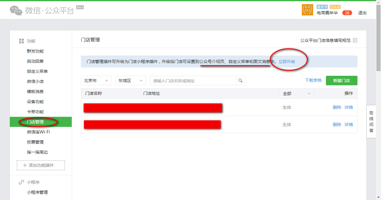Click the scrollbar down arrow
This screenshot has height=200, width=381.
click(378, 197)
